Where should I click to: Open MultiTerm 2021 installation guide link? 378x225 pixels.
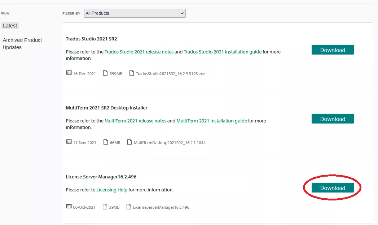point(212,121)
